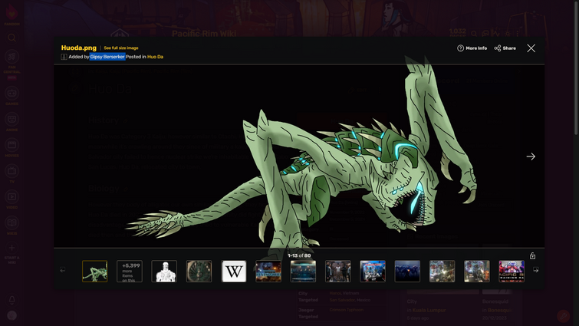579x326 pixels.
Task: Follow the 'Huo Da' posted-in link
Action: tap(155, 57)
